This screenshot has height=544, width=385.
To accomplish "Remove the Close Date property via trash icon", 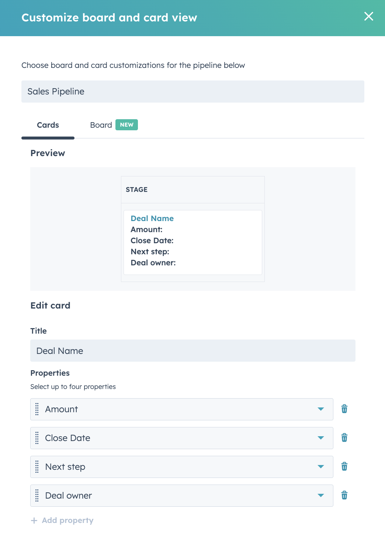I will (x=344, y=438).
